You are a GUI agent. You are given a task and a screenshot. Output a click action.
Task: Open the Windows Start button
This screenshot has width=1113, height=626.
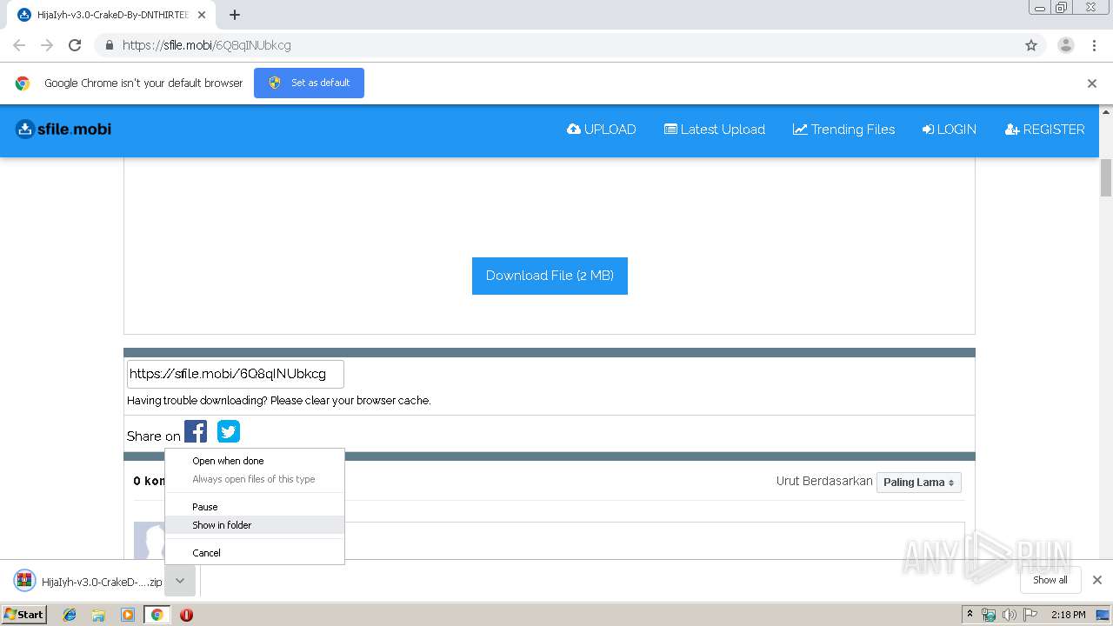[x=23, y=615]
